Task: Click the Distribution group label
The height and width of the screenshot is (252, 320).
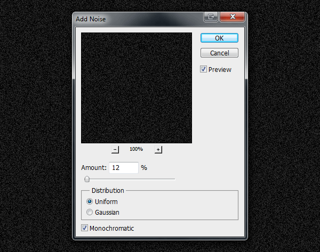Action: click(x=108, y=190)
